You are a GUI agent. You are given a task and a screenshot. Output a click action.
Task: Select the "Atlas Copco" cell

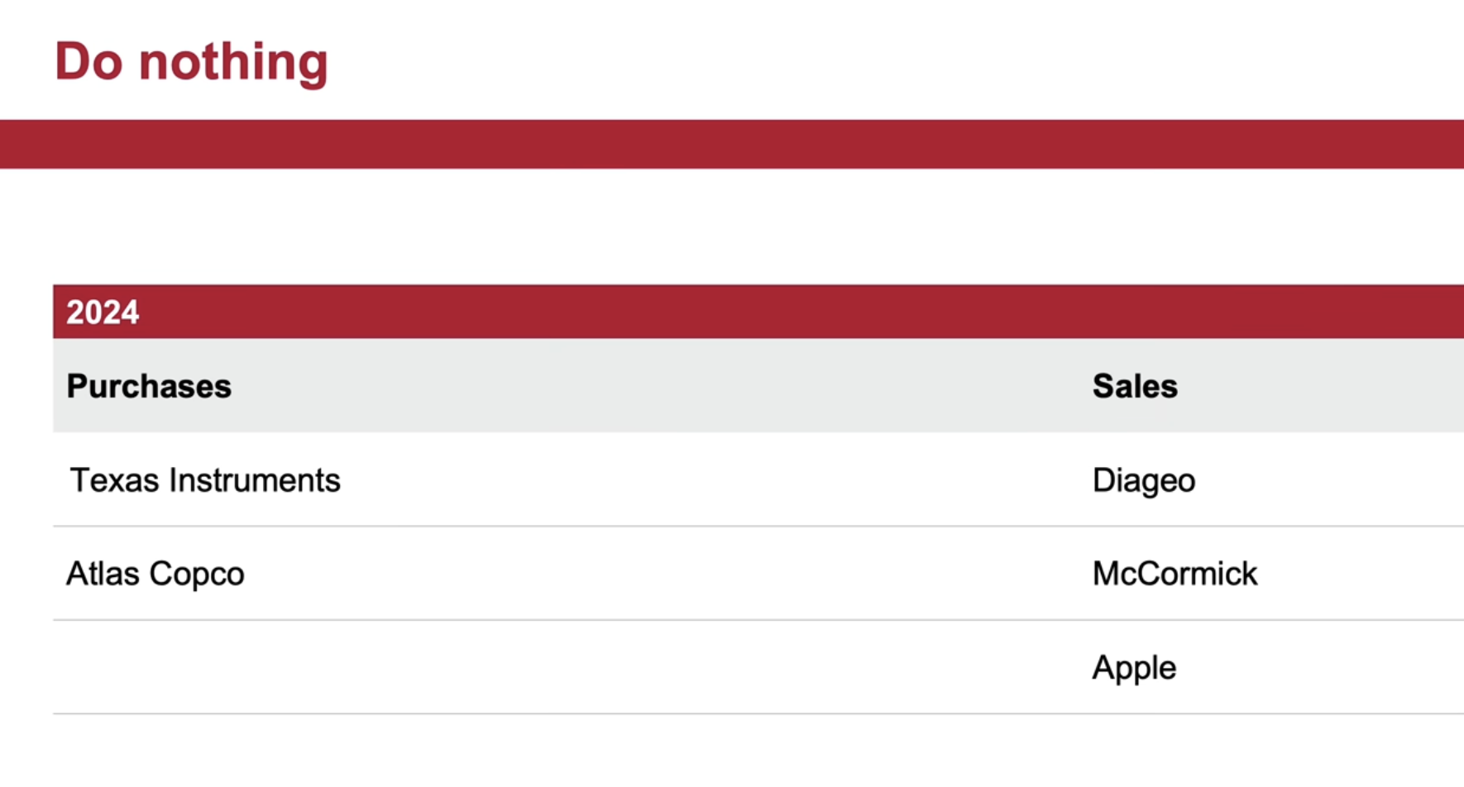(x=155, y=574)
